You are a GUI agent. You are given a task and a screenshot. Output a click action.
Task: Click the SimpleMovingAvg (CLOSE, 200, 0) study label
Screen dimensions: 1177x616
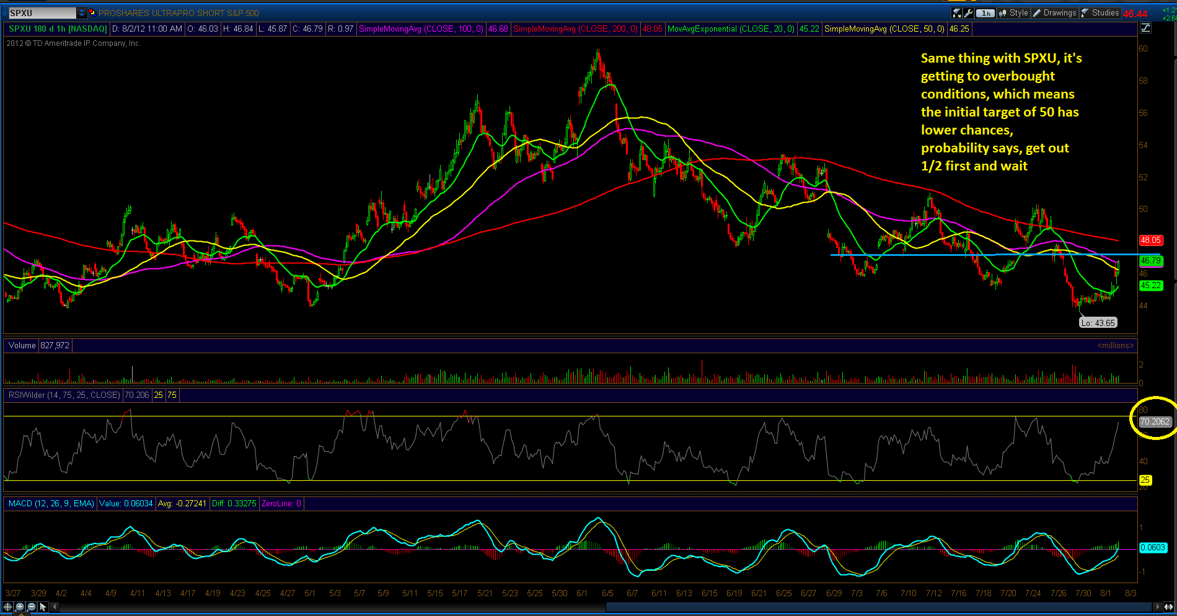point(576,29)
